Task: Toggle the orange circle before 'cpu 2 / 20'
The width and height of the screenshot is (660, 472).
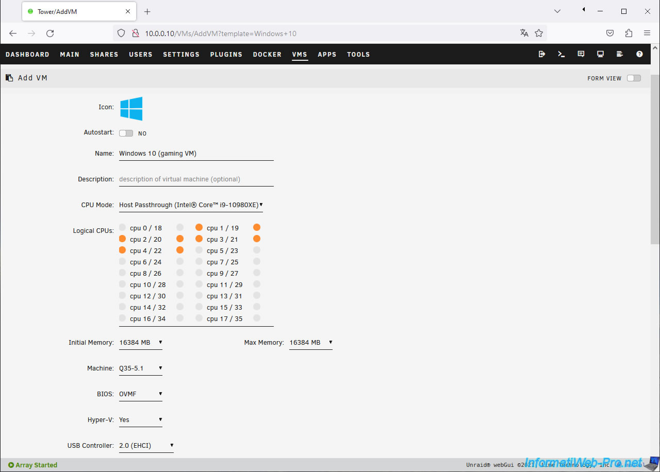Action: point(122,239)
